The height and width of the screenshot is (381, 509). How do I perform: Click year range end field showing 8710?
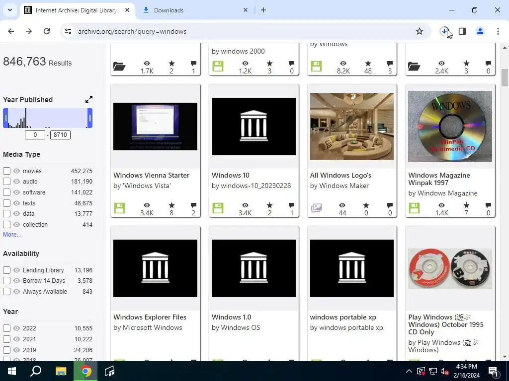60,135
